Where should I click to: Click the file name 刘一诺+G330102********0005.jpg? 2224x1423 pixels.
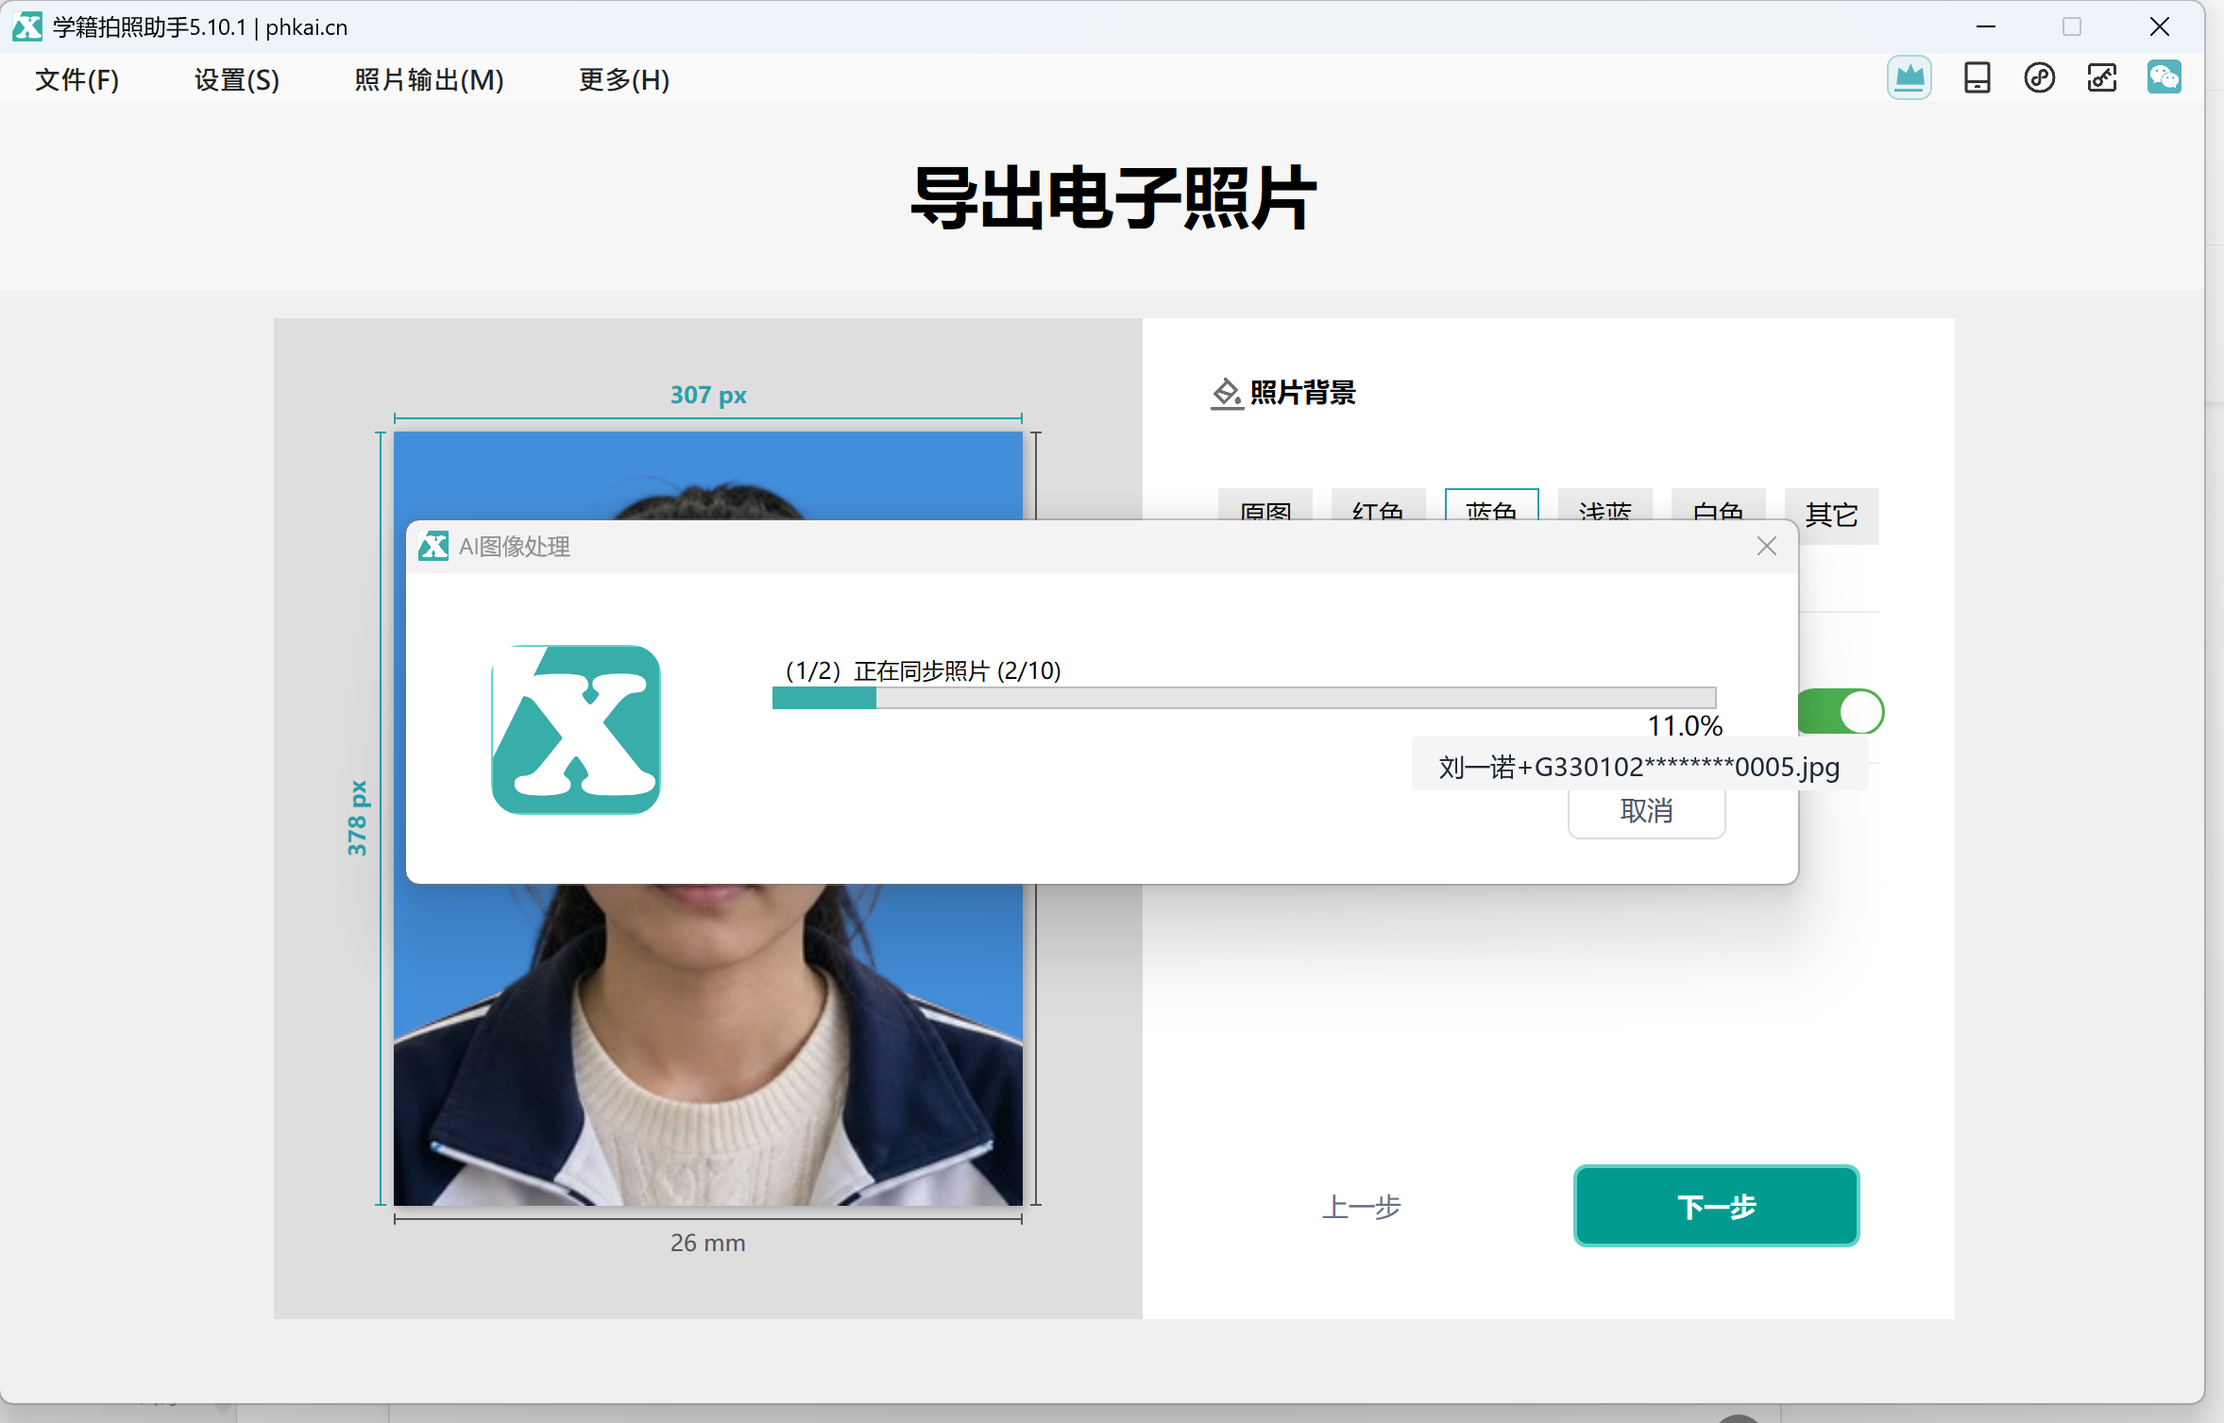(x=1638, y=767)
